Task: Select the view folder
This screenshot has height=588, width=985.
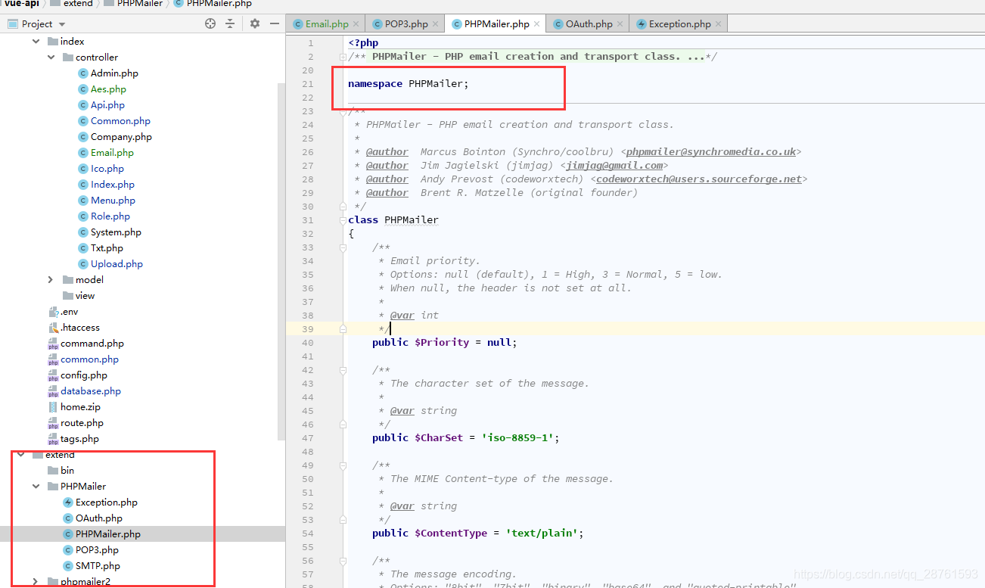Action: (x=79, y=296)
